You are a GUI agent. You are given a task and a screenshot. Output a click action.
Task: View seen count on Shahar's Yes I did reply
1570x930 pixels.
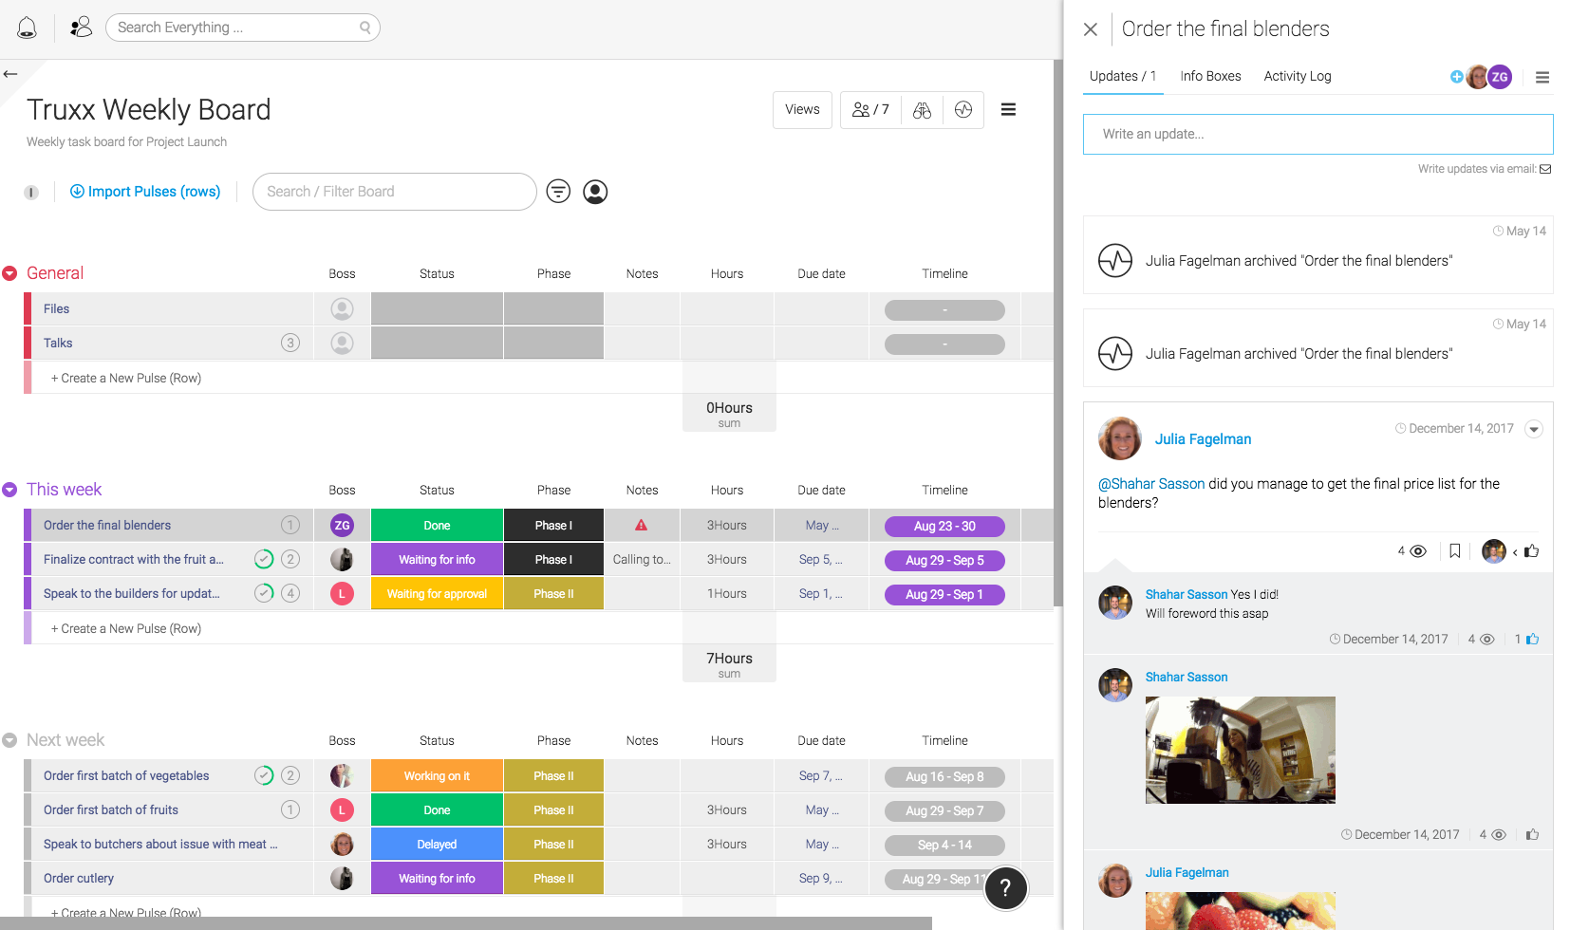click(x=1487, y=640)
